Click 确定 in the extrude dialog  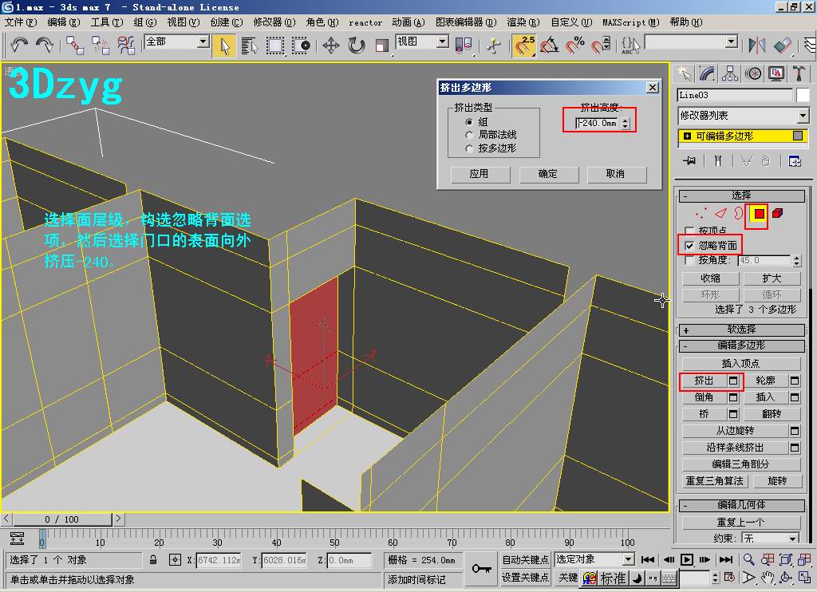coord(547,174)
